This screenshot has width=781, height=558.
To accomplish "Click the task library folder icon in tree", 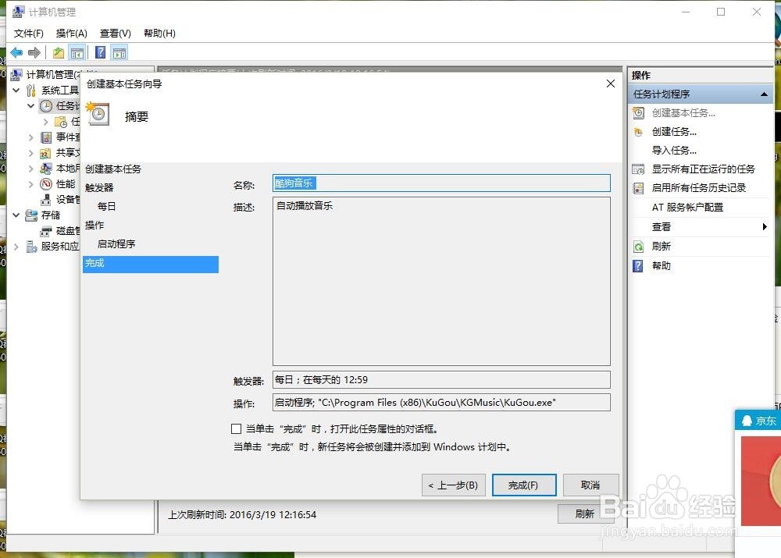I will [61, 122].
